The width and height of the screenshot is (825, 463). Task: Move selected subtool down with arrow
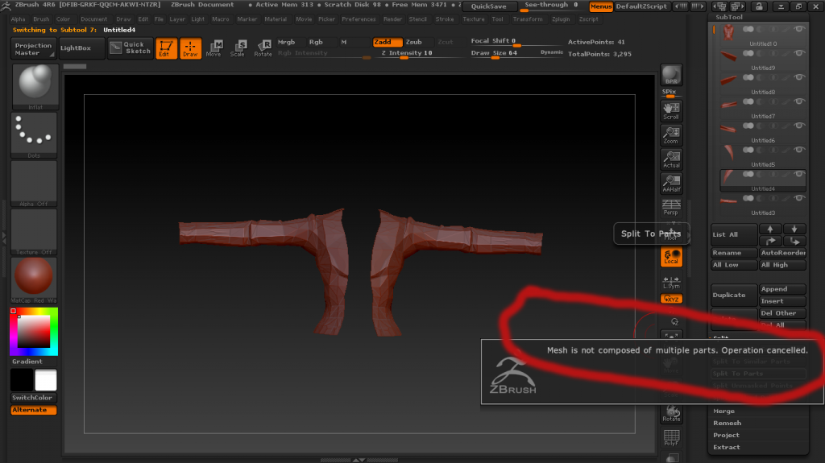794,229
